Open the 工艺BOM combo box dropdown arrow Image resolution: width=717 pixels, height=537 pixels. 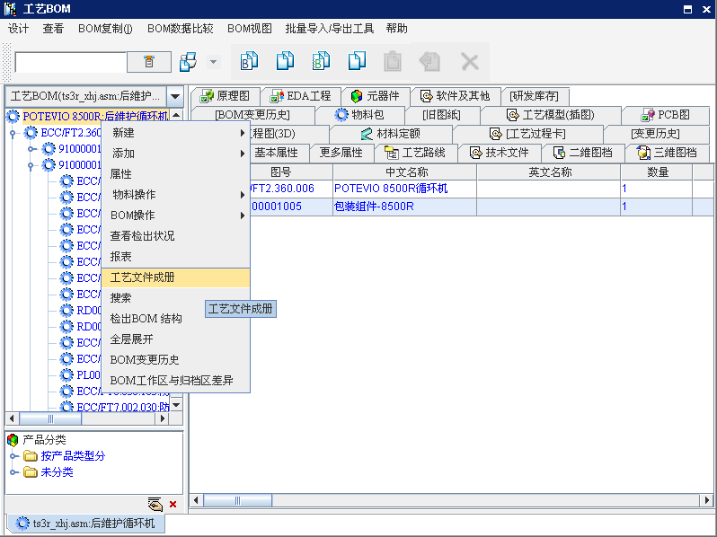(x=175, y=96)
